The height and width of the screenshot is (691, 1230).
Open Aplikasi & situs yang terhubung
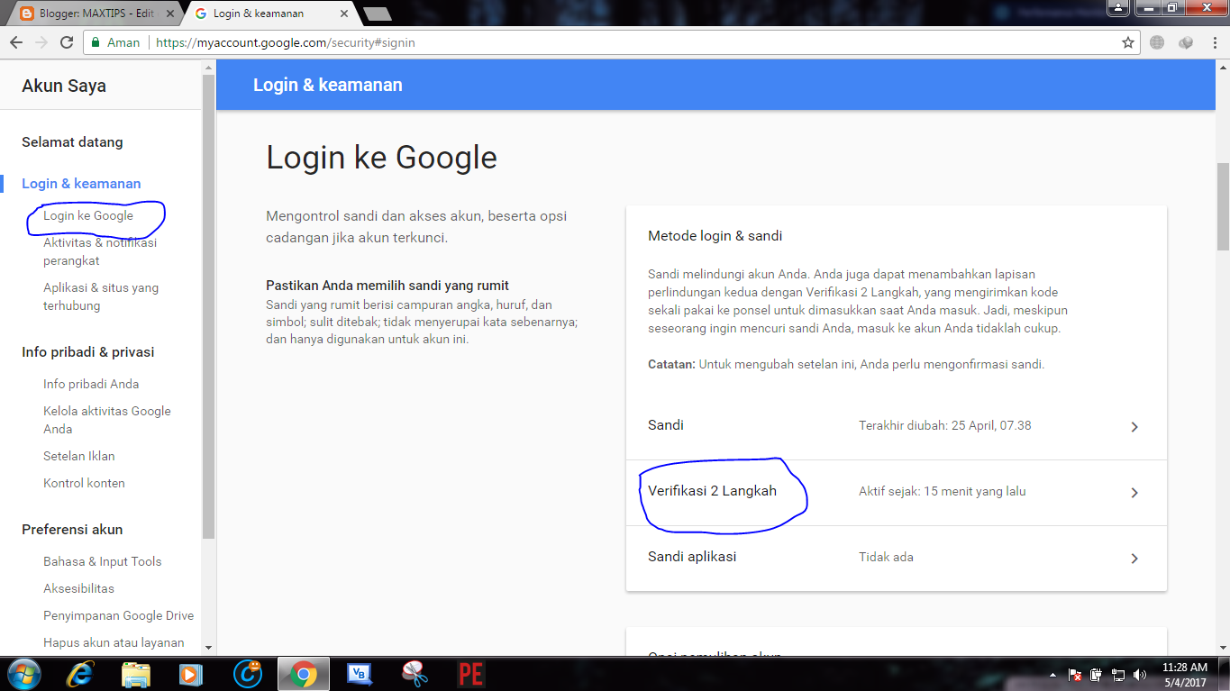101,295
